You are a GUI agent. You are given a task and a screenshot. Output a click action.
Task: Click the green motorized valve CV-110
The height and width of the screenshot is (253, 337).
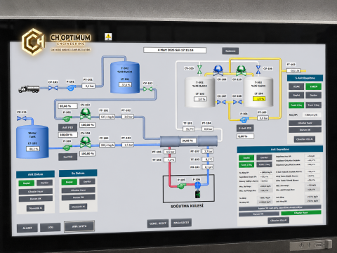tap(241, 70)
